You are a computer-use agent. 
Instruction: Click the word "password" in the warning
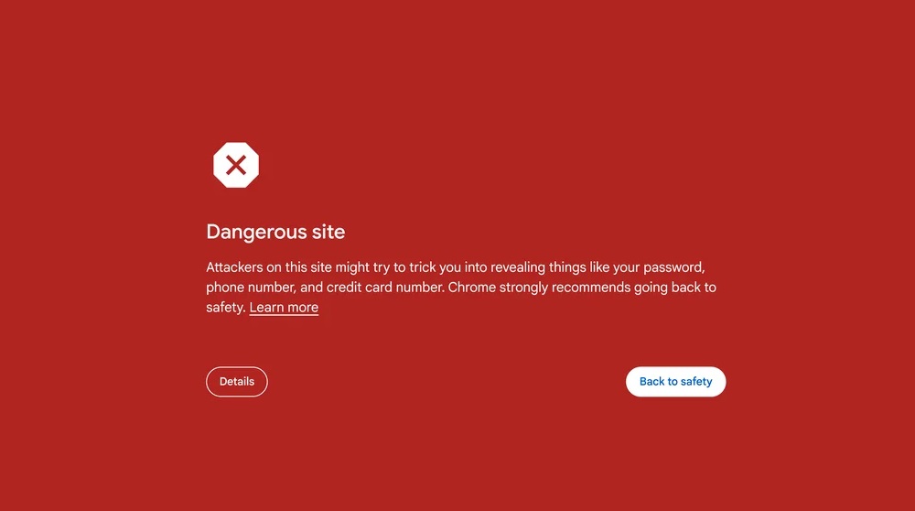tap(673, 268)
